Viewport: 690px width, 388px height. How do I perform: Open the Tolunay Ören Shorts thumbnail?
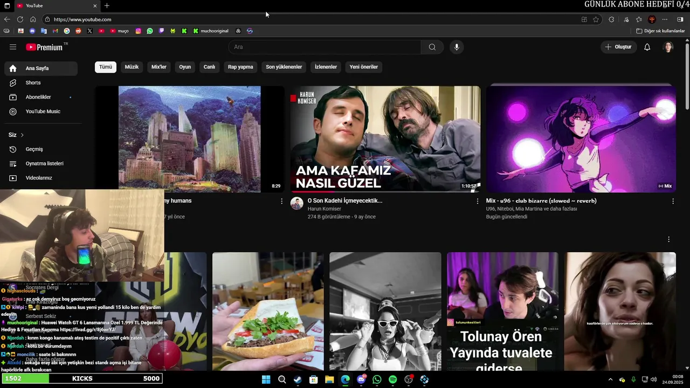point(502,311)
